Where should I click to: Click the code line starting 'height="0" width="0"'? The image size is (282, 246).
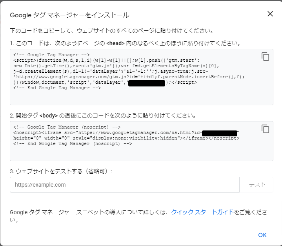(x=126, y=138)
